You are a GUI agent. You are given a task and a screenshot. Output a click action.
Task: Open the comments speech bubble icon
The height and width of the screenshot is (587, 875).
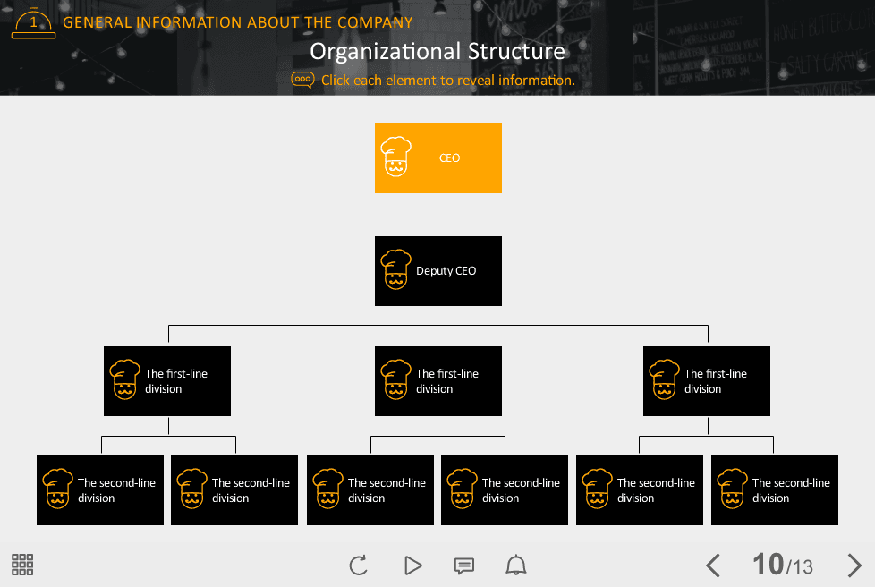click(463, 566)
